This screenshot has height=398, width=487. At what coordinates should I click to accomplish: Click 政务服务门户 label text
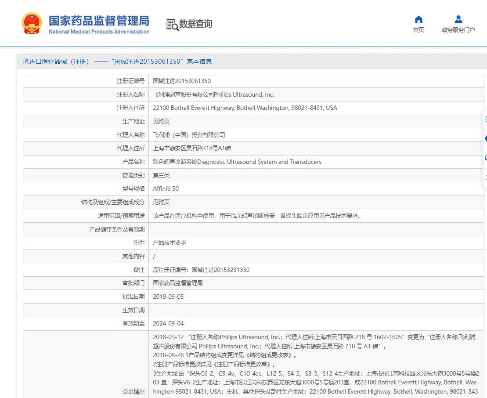(458, 30)
